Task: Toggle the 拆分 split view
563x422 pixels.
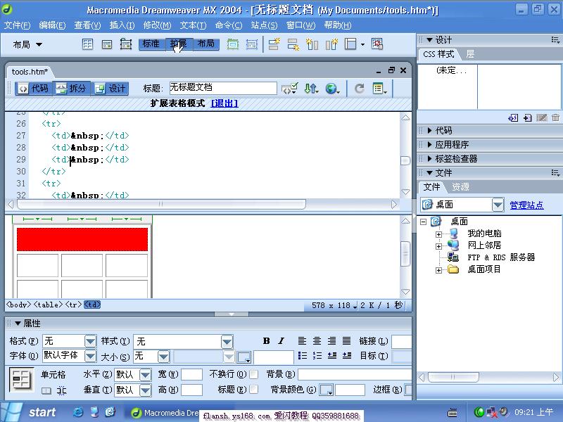Action: [72, 89]
